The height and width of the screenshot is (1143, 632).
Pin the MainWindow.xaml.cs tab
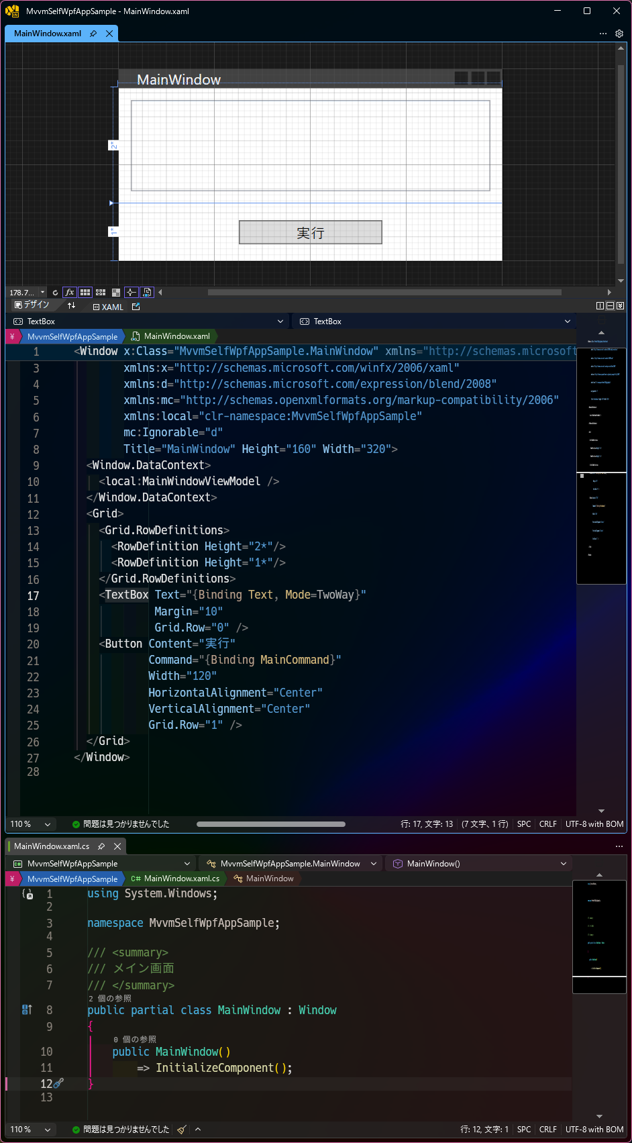point(101,846)
